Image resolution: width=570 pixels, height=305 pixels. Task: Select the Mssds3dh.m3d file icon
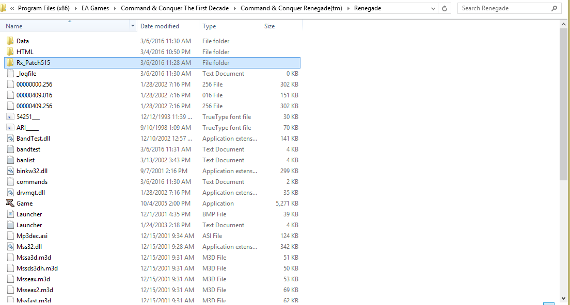coord(10,268)
